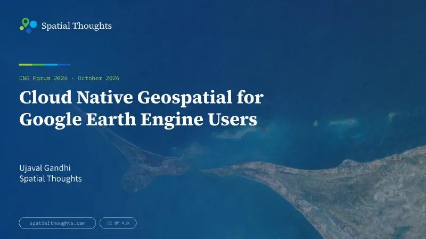The width and height of the screenshot is (426, 239).
Task: Click the title line 'Google Earth Engine Users'
Action: 138,119
